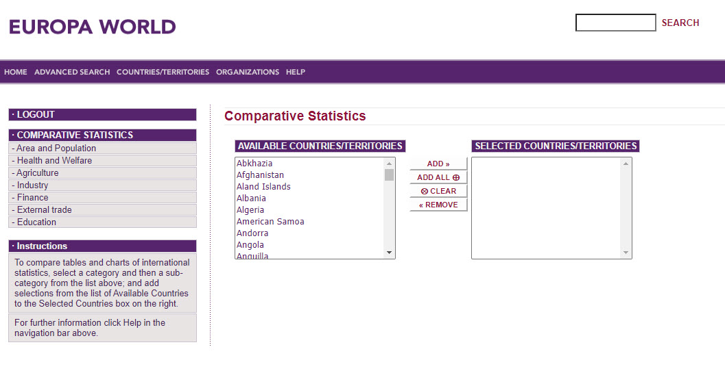Open the HOME menu item
Viewport: 725px width, 373px height.
click(16, 72)
